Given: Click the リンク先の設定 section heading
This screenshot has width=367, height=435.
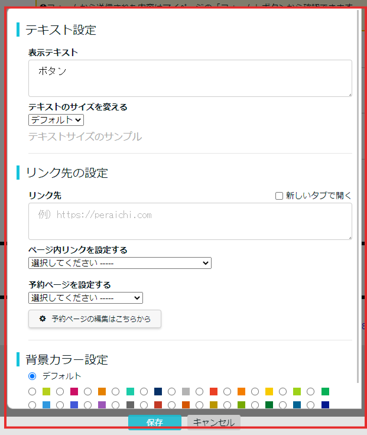Looking at the screenshot, I should tap(67, 173).
